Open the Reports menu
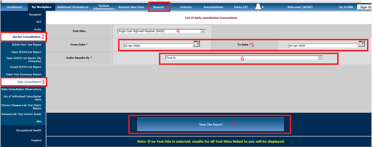The image size is (372, 147). 159,7
